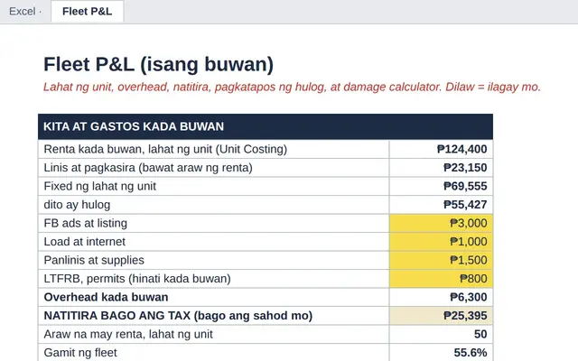Screen dimensions: 578x361
Task: Click the ₱6,300 overhead total cell
Action: point(442,297)
